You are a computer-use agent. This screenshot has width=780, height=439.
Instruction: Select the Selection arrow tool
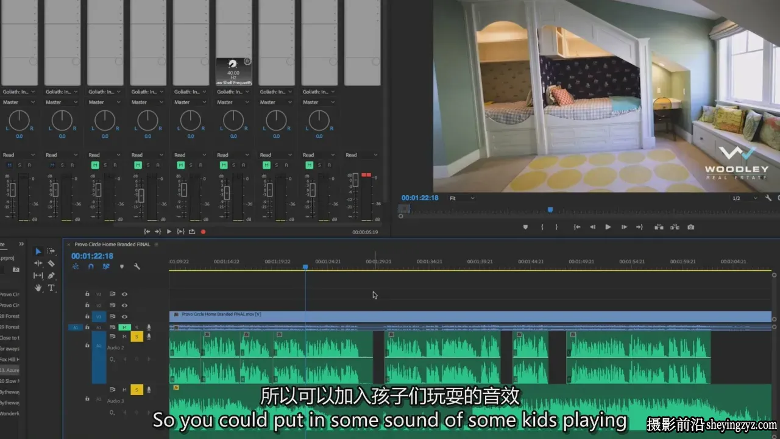tap(38, 251)
